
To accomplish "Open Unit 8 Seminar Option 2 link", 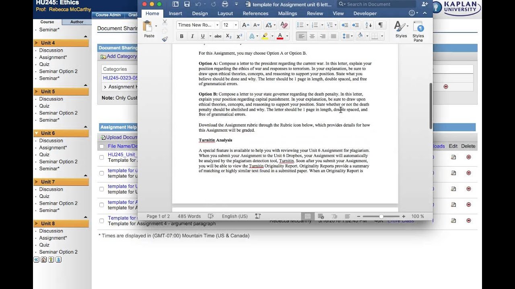I will [58, 252].
